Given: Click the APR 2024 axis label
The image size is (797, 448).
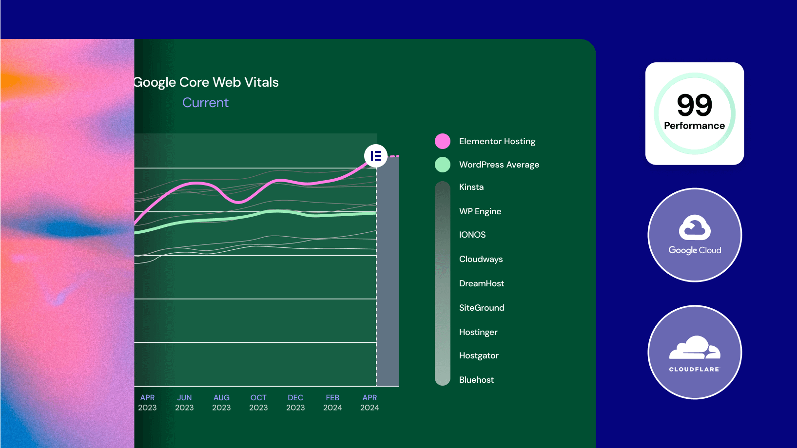Looking at the screenshot, I should [369, 403].
